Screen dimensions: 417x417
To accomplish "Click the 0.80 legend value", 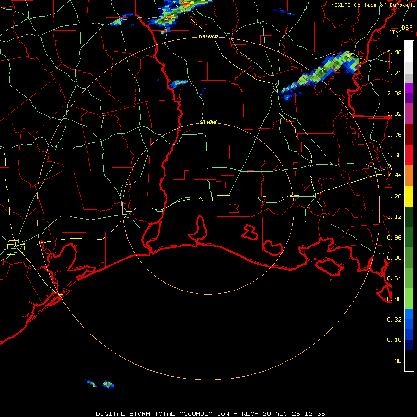I will (394, 258).
